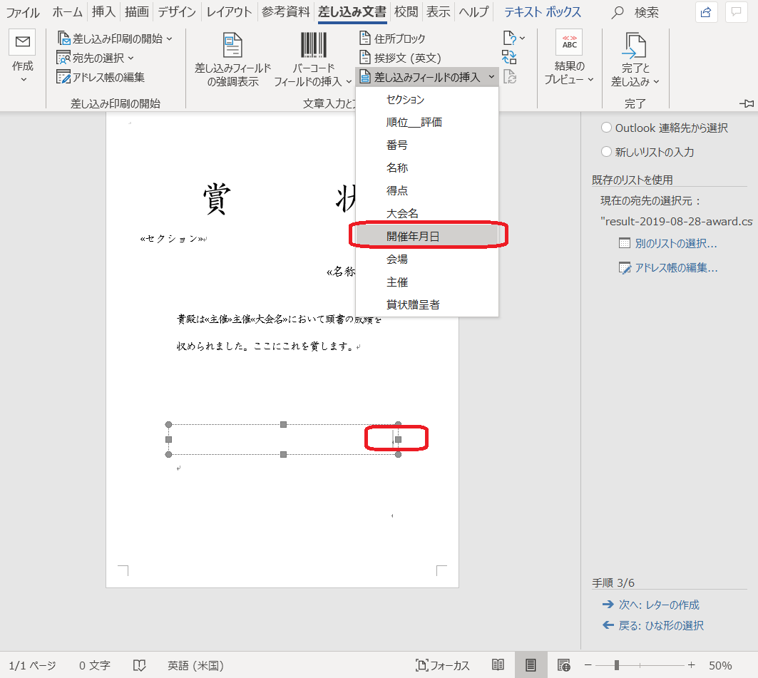The width and height of the screenshot is (758, 678).
Task: Choose 開催年月日 from the field list
Action: [413, 236]
